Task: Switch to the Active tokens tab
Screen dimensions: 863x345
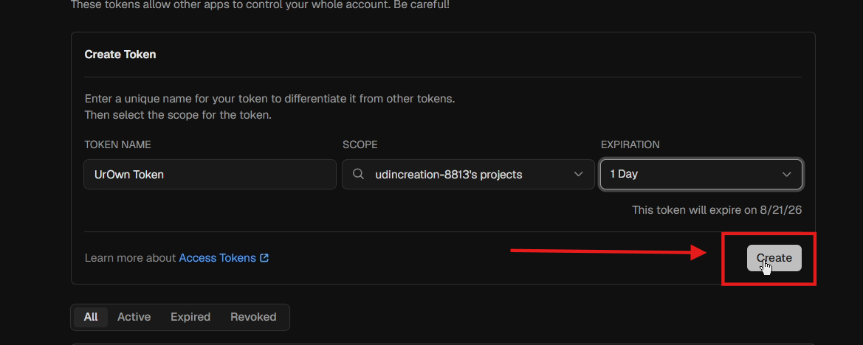Action: point(134,317)
